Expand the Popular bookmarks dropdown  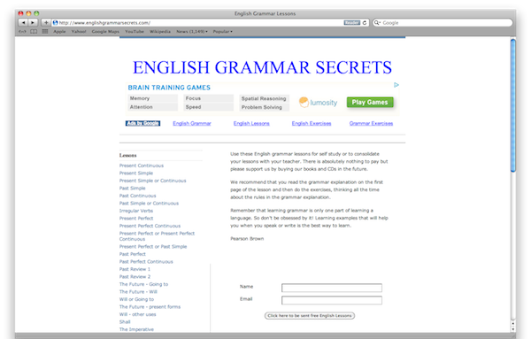(222, 32)
